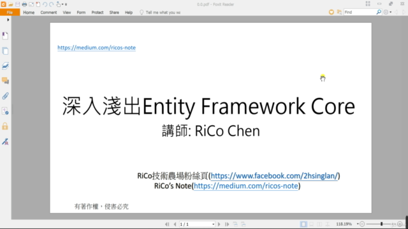Expand search settings dropdown arrow
This screenshot has height=229, width=408.
click(x=391, y=12)
